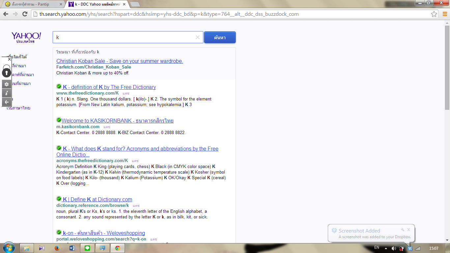
Task: Open the cached copy of the m.kasikornbank.com result
Action: [x=107, y=127]
